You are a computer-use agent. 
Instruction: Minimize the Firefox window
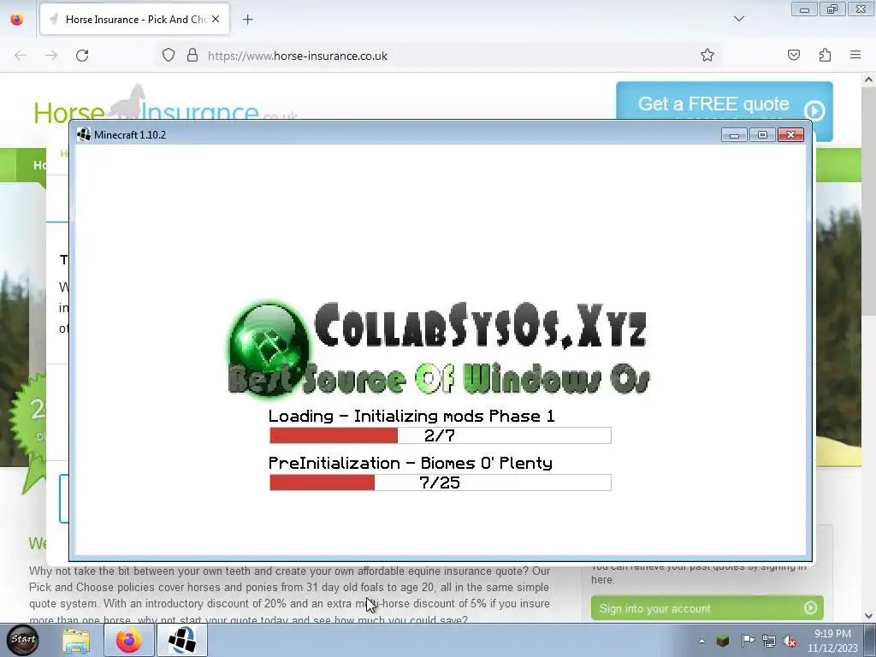click(x=804, y=9)
